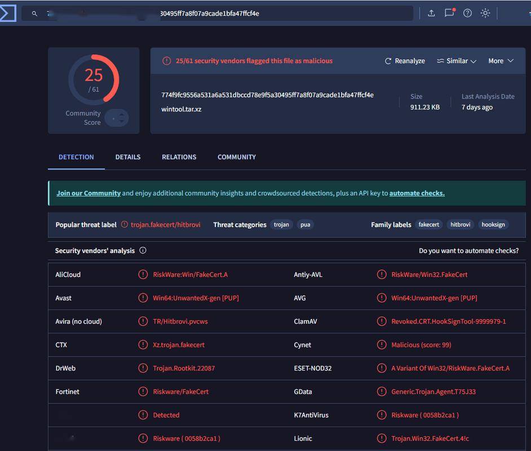
Task: Click the Trojan.Win32.FakeCert.4!c result
Action: coord(430,439)
